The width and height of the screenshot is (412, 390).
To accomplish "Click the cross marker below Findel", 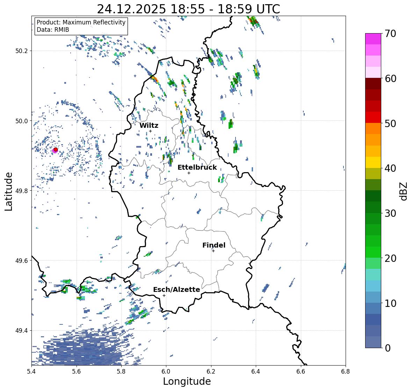I will [x=214, y=251].
